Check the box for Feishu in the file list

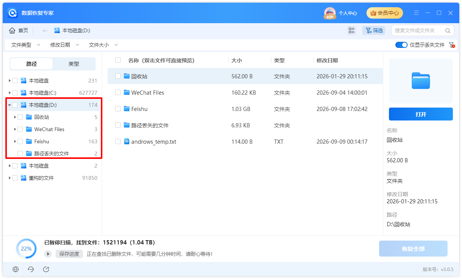click(118, 109)
